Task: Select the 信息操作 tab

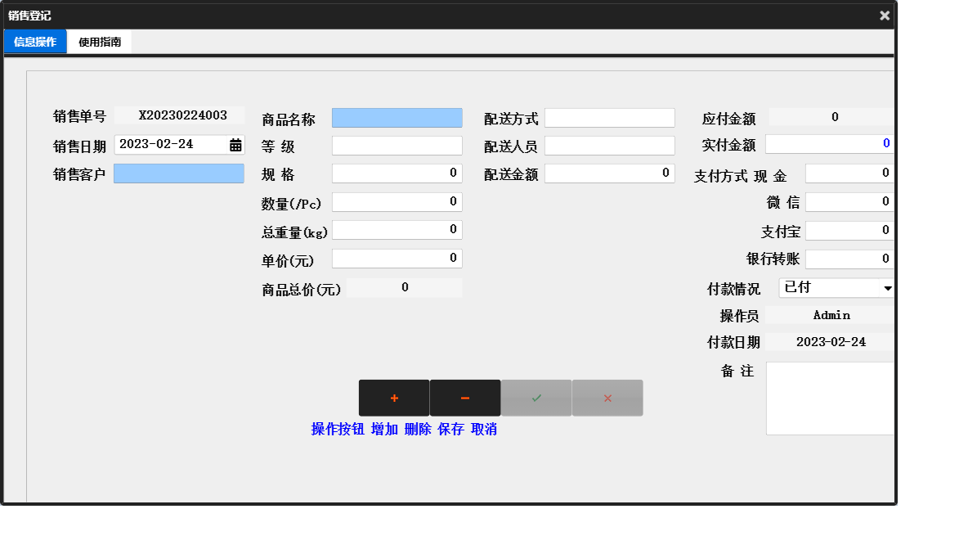Action: pyautogui.click(x=35, y=41)
